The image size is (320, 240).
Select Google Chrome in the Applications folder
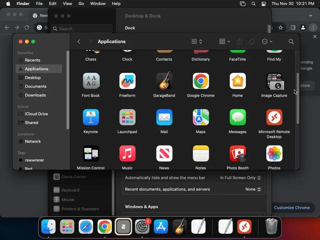[x=201, y=81]
